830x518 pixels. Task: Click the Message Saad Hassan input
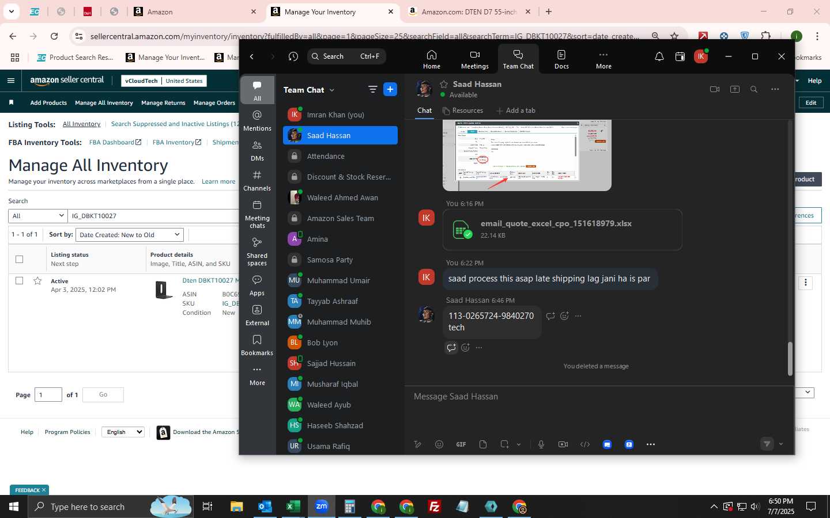coord(599,397)
